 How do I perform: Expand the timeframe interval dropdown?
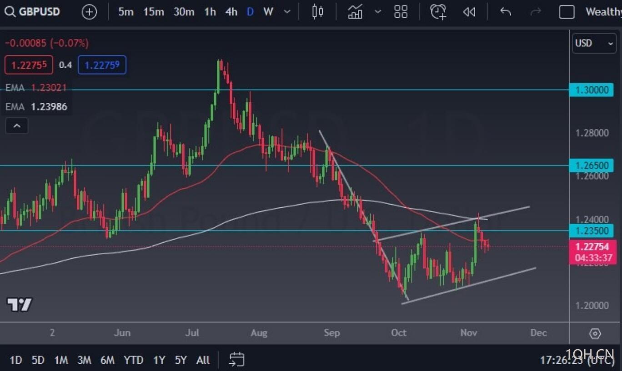pyautogui.click(x=287, y=12)
